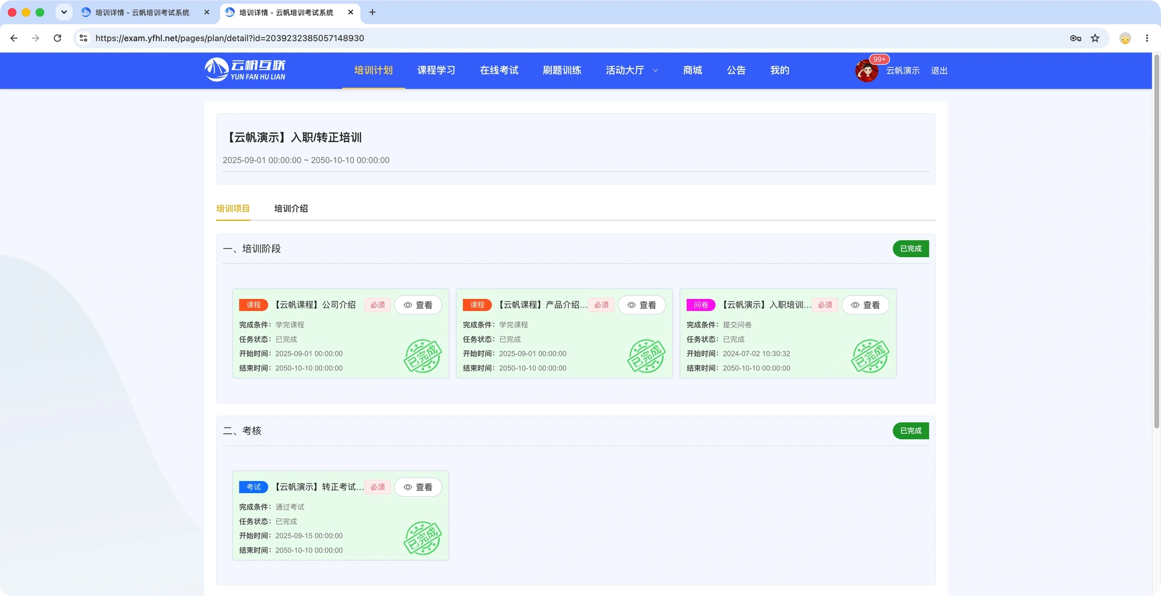This screenshot has width=1161, height=596.
Task: Click the 问卷 tag on 入职培训 card
Action: coord(701,305)
